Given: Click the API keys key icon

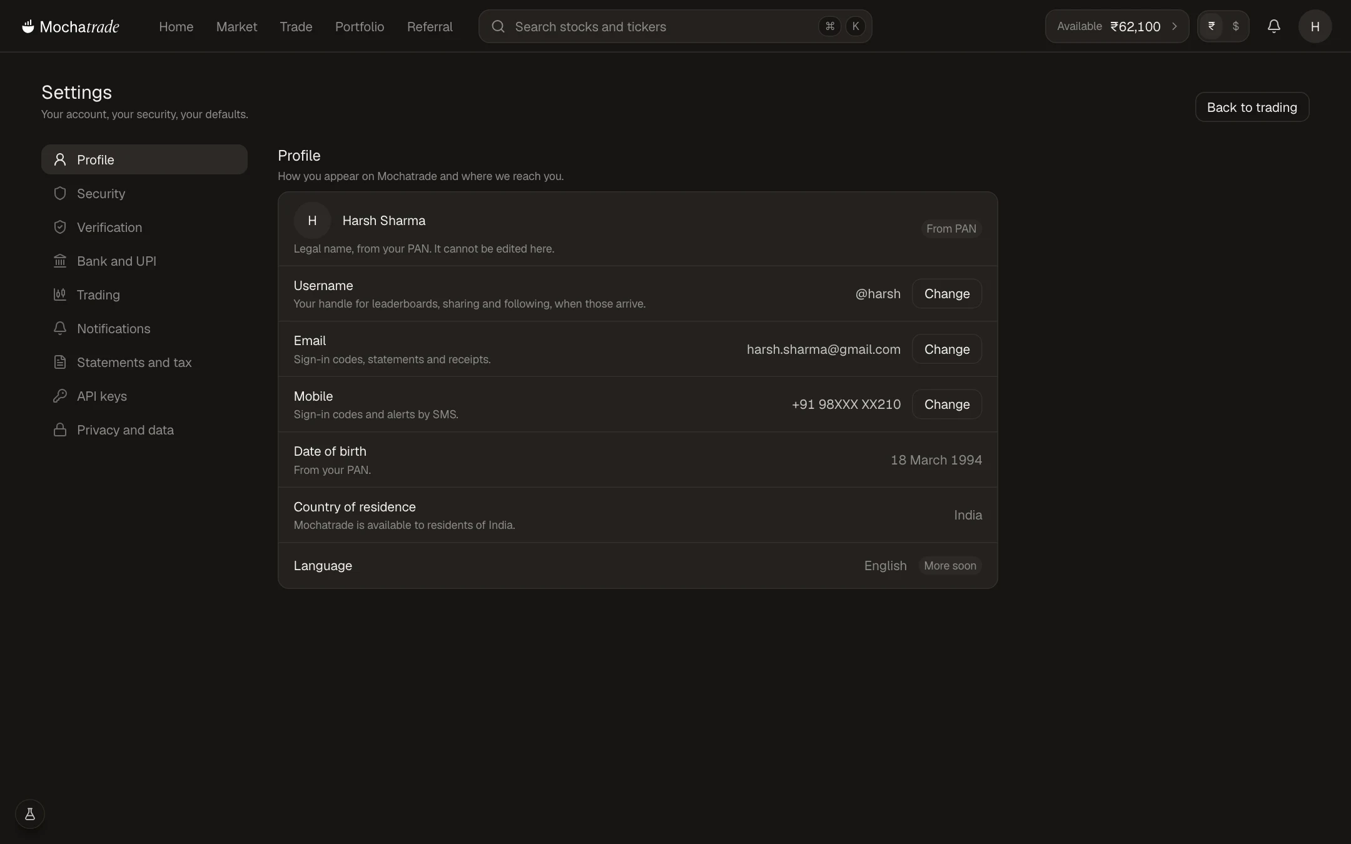Looking at the screenshot, I should point(60,396).
